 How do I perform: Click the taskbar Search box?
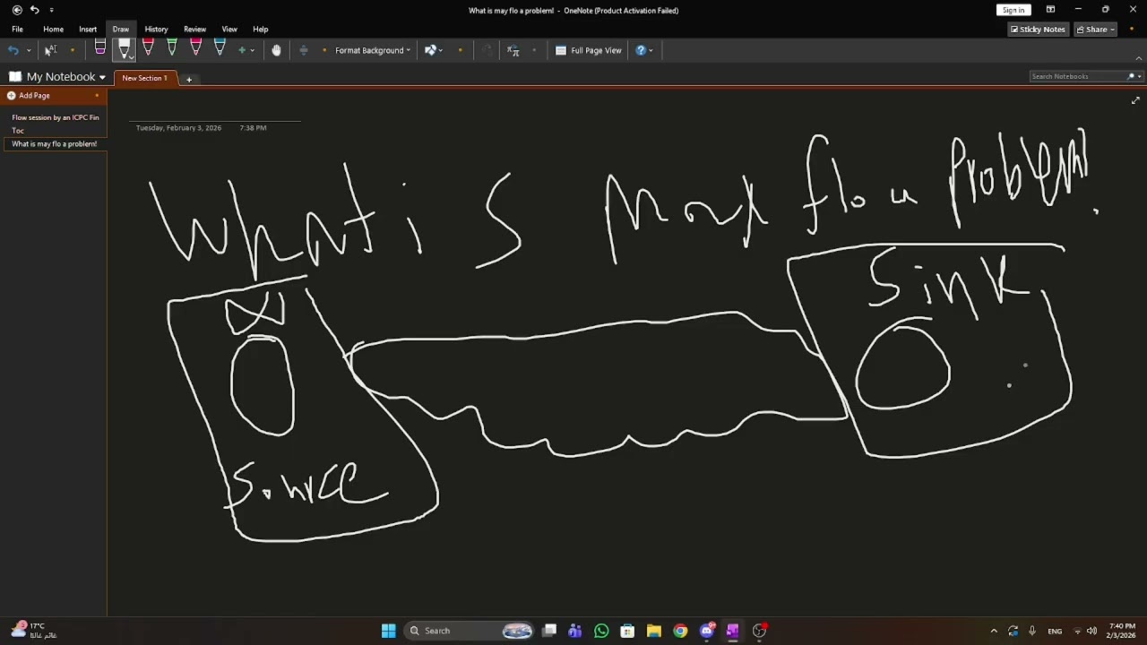point(470,631)
